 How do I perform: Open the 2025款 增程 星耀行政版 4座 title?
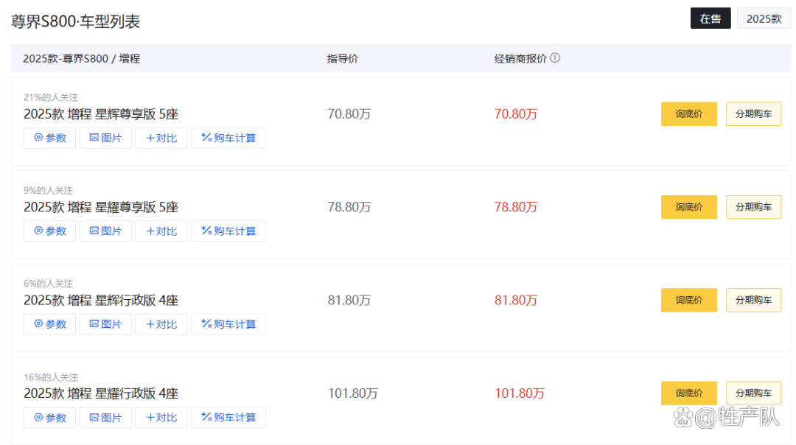pos(101,393)
